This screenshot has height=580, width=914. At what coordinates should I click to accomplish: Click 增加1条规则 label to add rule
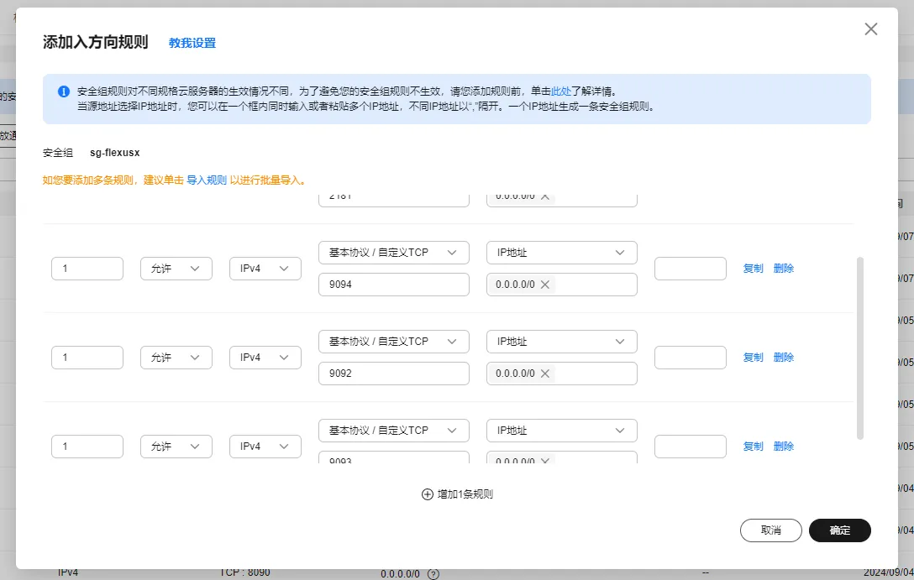[x=465, y=494]
